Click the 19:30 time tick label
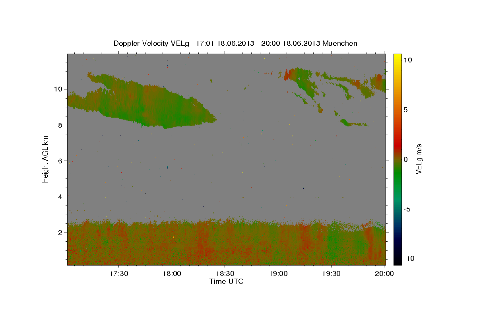The width and height of the screenshot is (477, 318). coord(331,274)
